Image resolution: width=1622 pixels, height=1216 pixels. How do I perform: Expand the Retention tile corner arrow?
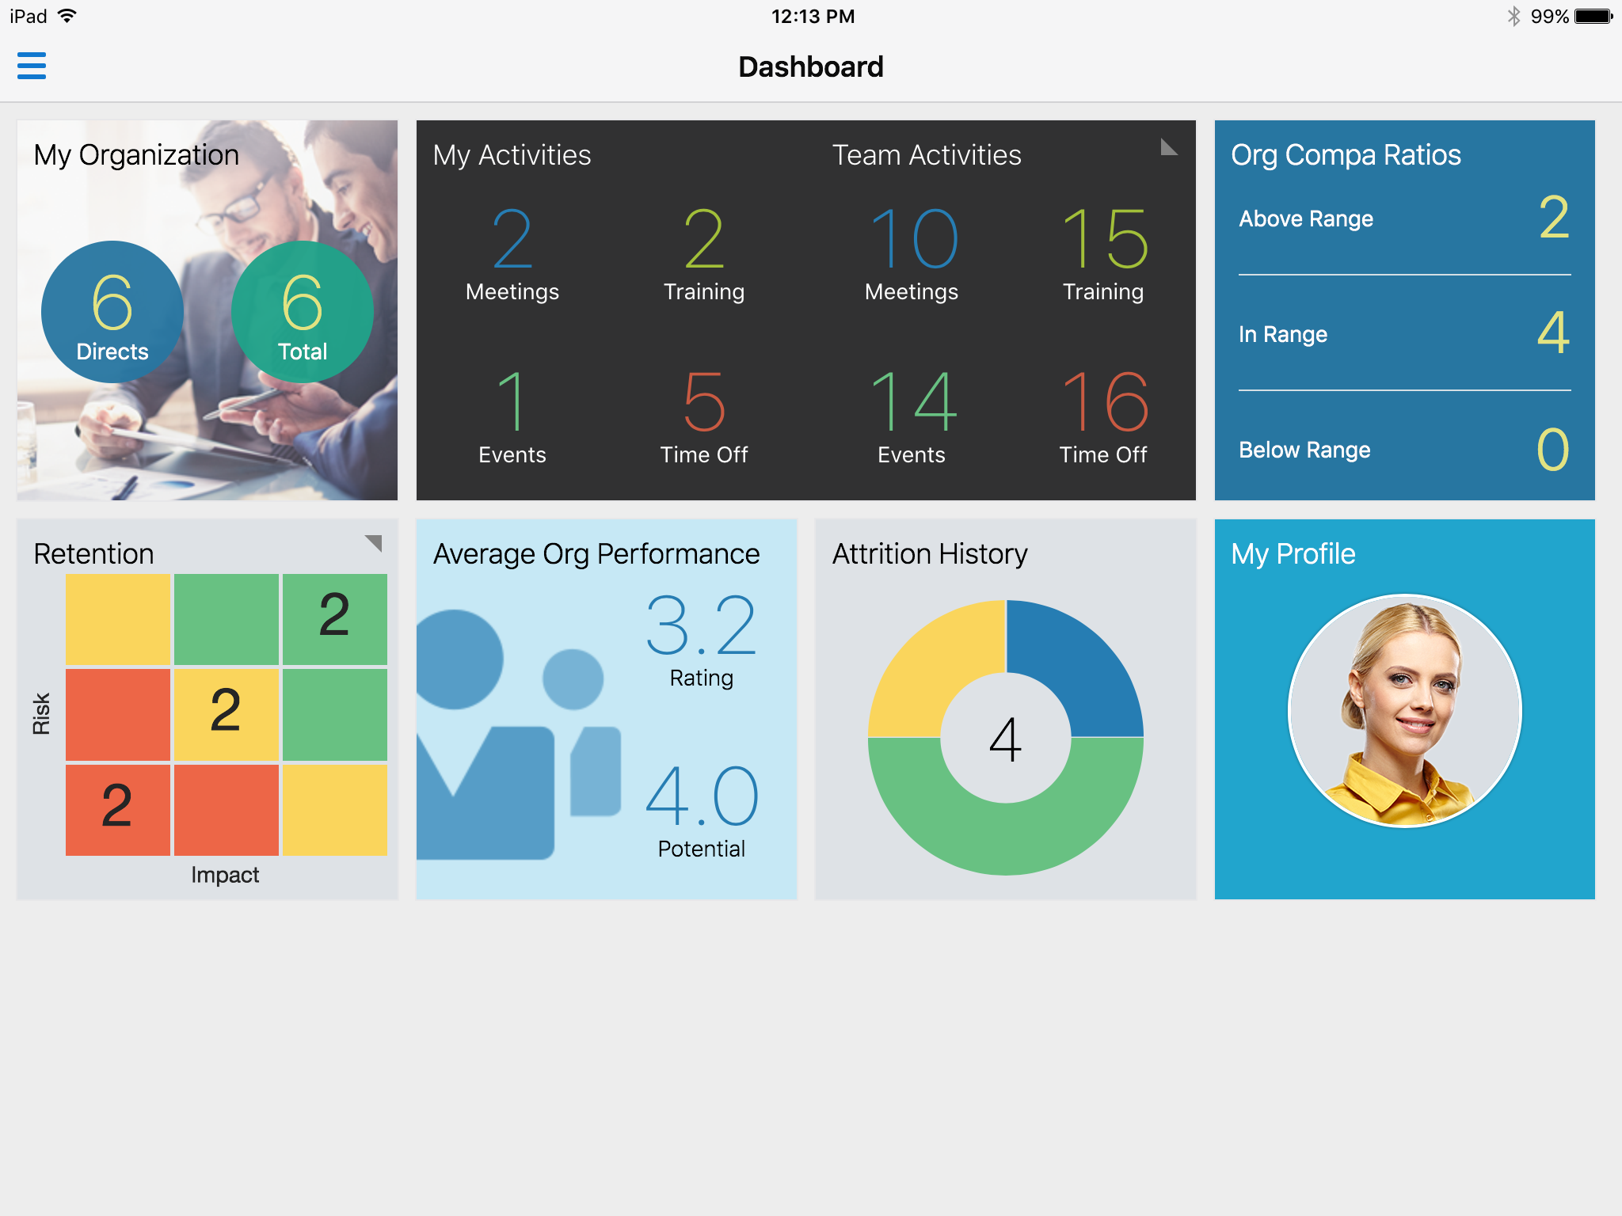click(374, 542)
